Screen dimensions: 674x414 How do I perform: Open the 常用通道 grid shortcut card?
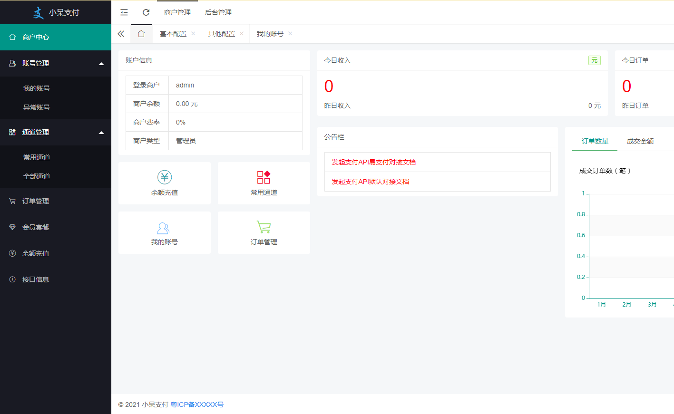pyautogui.click(x=264, y=183)
